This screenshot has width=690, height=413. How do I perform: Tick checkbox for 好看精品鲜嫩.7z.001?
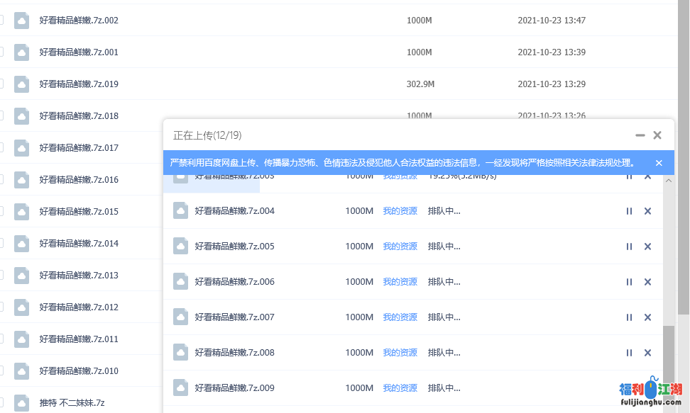1,52
